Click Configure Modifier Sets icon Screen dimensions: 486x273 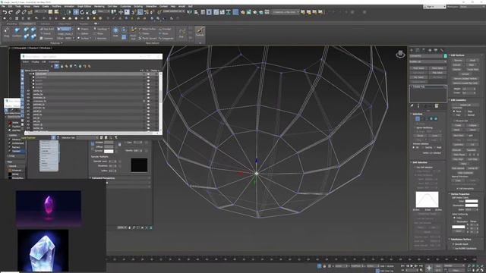coord(437,106)
